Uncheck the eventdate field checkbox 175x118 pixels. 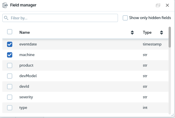coord(10,44)
